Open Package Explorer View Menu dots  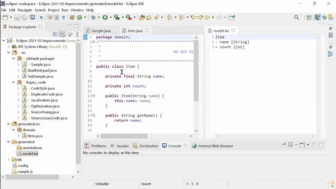(x=77, y=34)
